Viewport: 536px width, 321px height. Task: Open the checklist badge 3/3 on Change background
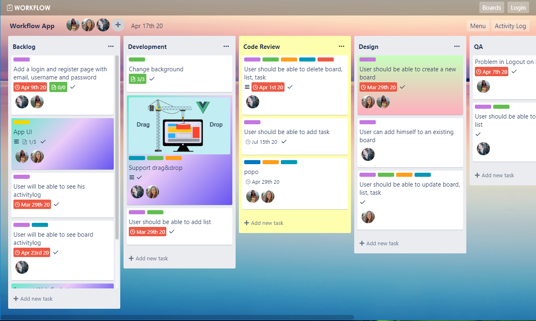point(137,79)
